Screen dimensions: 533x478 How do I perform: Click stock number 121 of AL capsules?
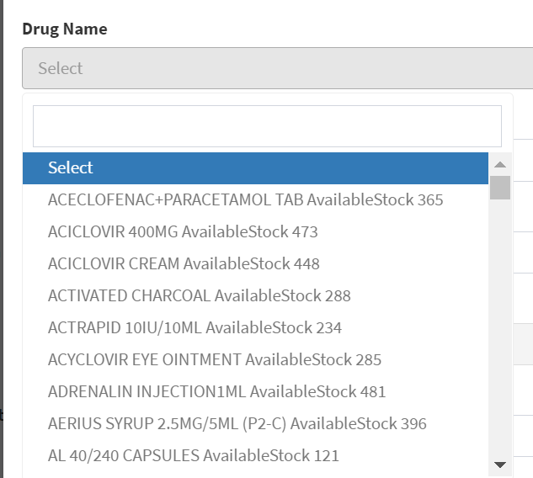point(327,455)
